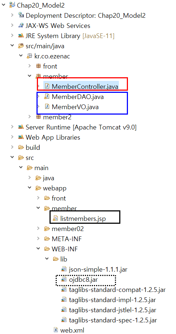Click the member02 folder icon

[x=47, y=228]
